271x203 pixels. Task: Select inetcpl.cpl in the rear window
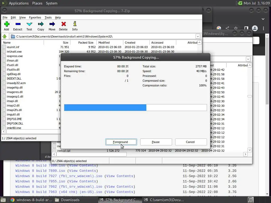pos(64,150)
